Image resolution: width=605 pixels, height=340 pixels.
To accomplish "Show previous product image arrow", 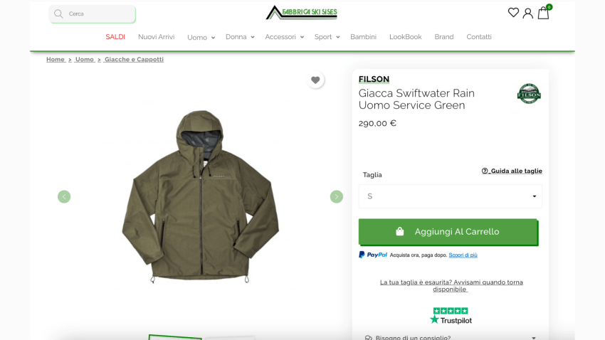I will point(64,196).
